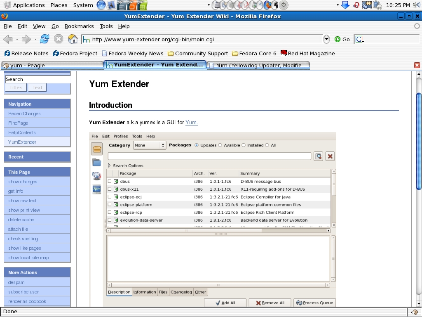422x317 pixels.
Task: Open the blue download arrow tray icon
Action: coord(345,5)
